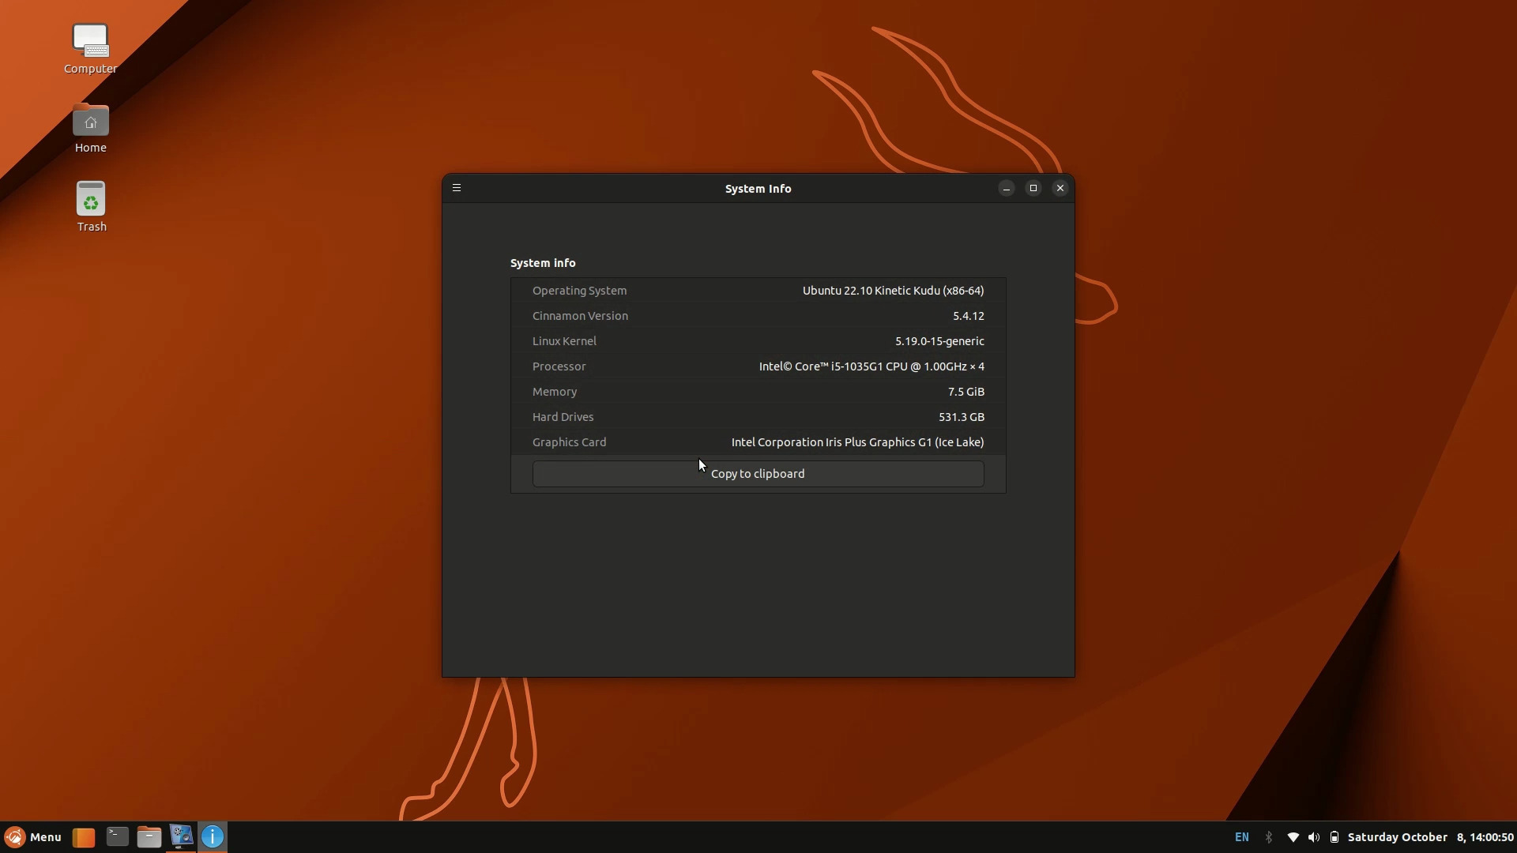Click the show desktop orange icon in panel

pyautogui.click(x=84, y=837)
